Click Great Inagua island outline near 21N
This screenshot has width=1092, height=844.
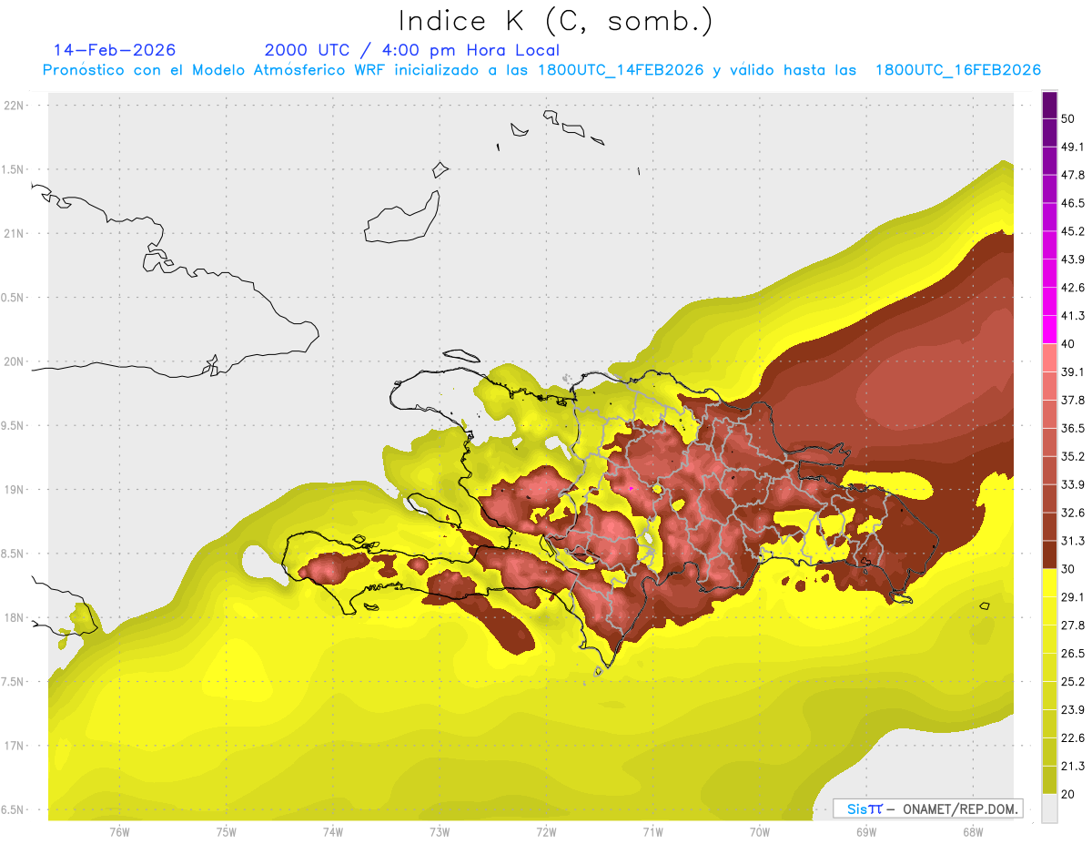click(403, 217)
